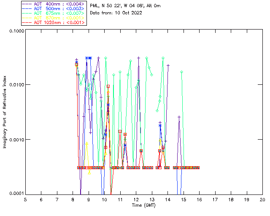270x216 pixels.
Task: Click the green dashed line sample in legend
Action: pos(27,13)
